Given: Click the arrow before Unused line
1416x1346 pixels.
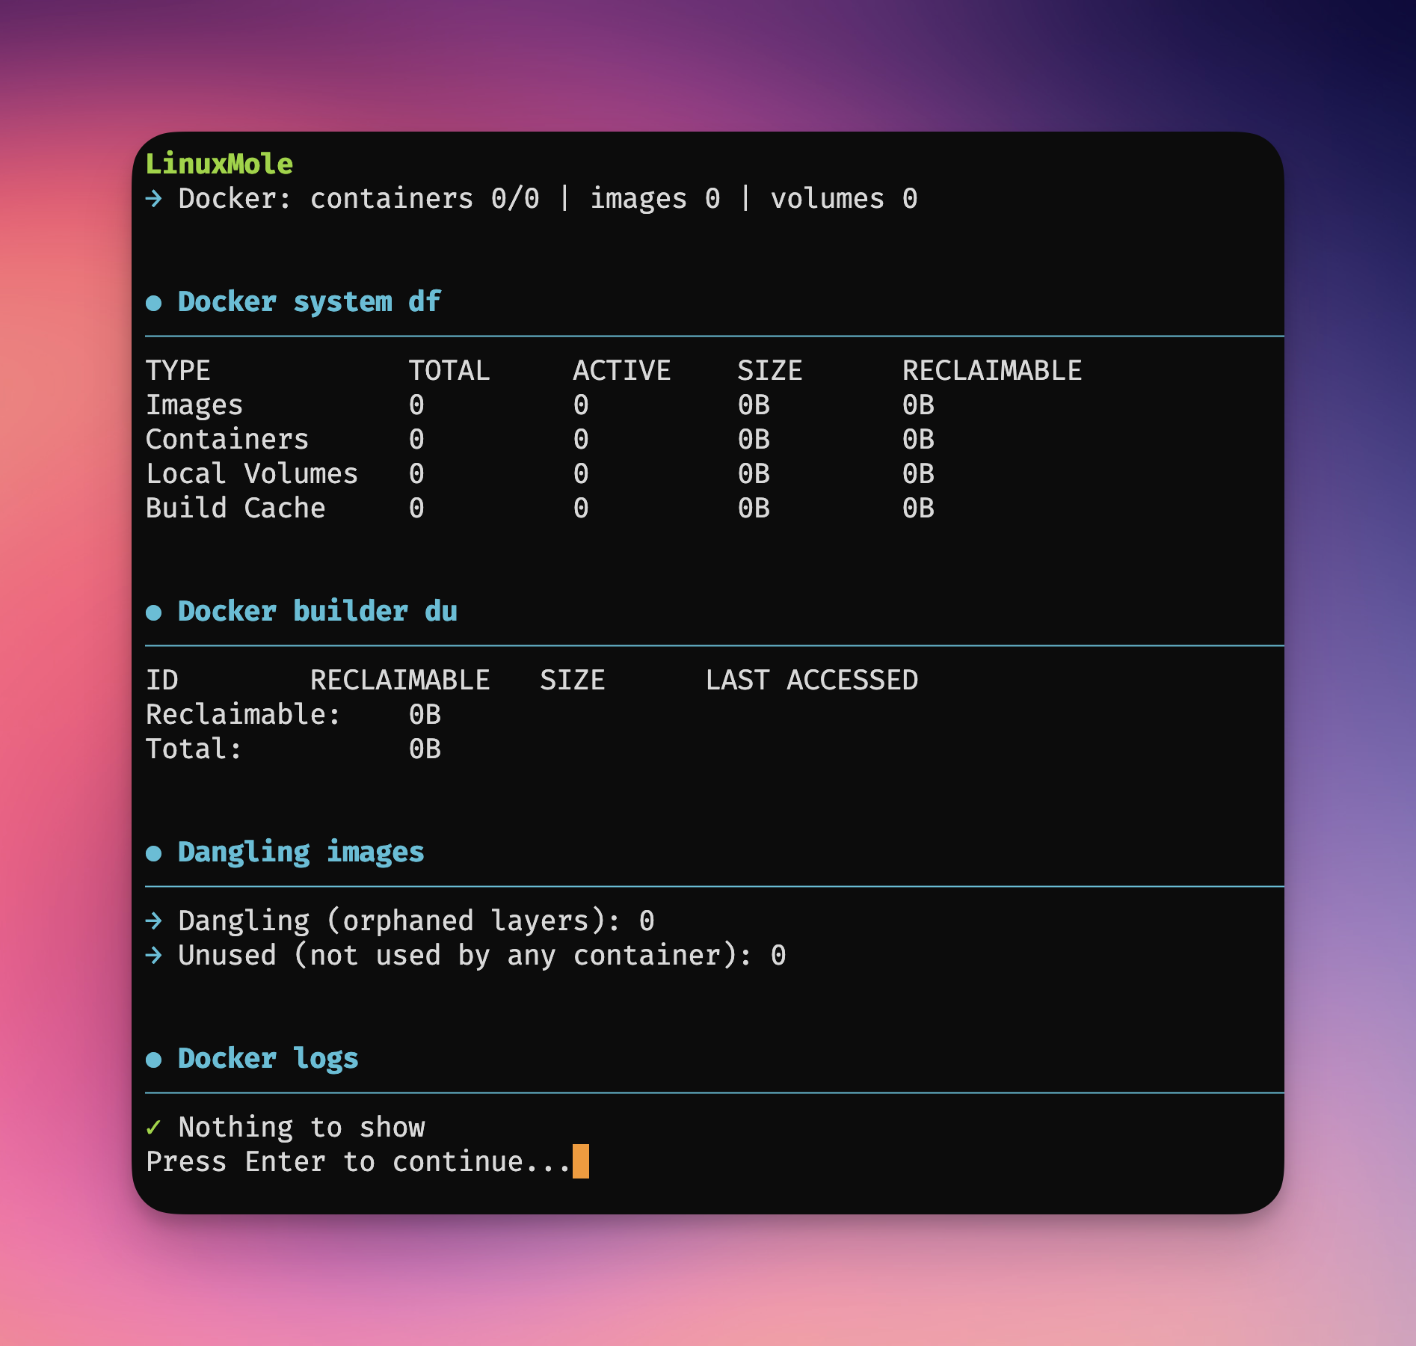Looking at the screenshot, I should point(154,956).
